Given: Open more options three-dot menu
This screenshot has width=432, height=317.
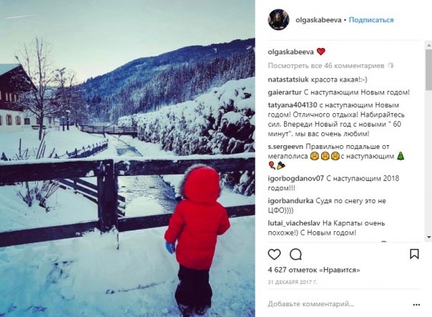Looking at the screenshot, I should pyautogui.click(x=416, y=305).
